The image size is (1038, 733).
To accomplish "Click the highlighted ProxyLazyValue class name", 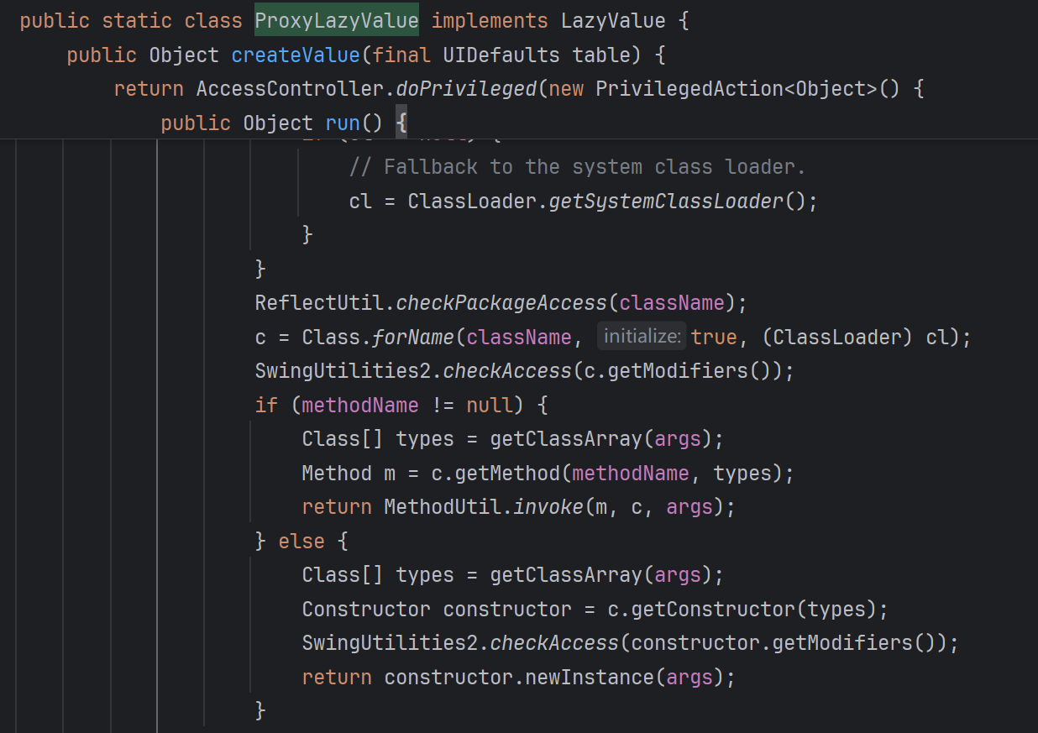I will click(336, 21).
